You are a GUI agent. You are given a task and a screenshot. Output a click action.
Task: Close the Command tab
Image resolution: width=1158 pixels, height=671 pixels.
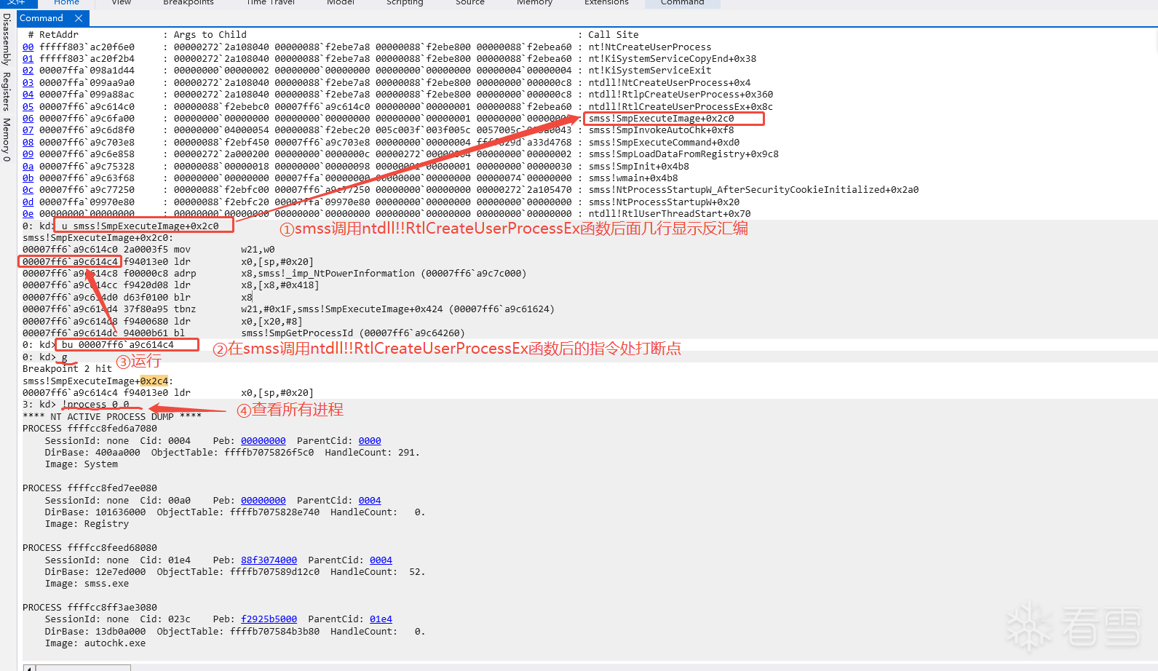(79, 18)
